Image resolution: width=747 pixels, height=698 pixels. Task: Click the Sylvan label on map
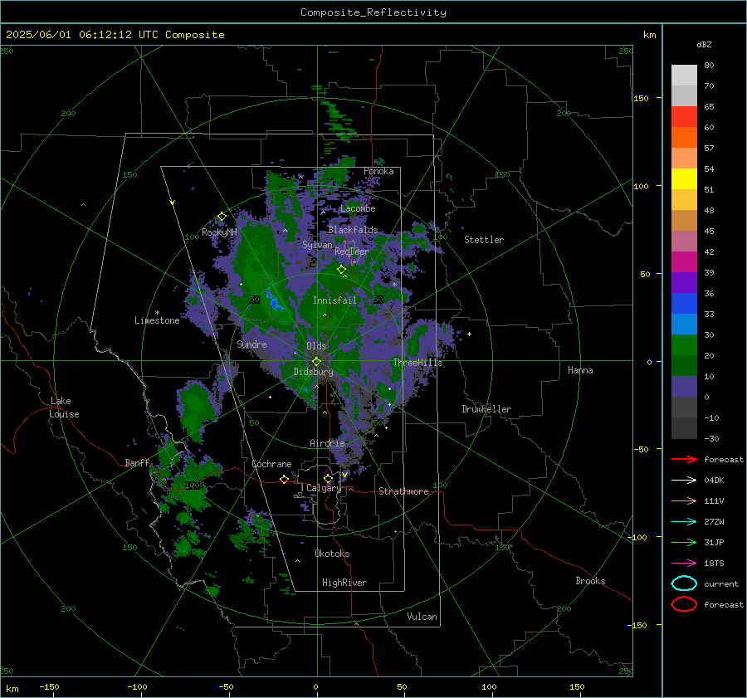coord(317,245)
